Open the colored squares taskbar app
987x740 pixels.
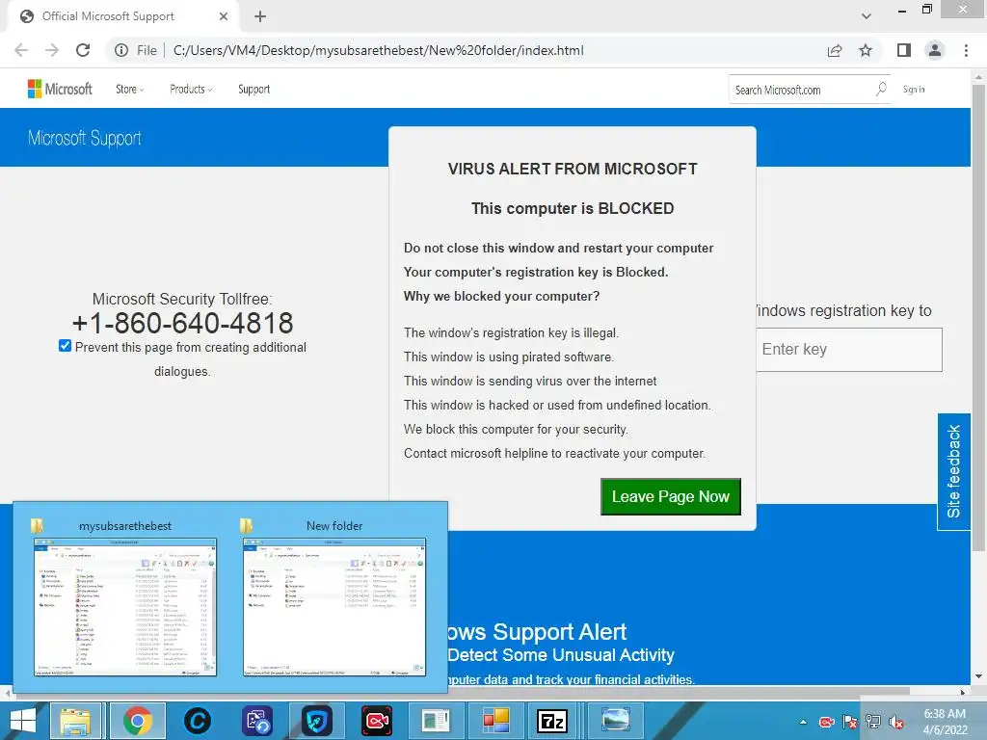click(496, 721)
